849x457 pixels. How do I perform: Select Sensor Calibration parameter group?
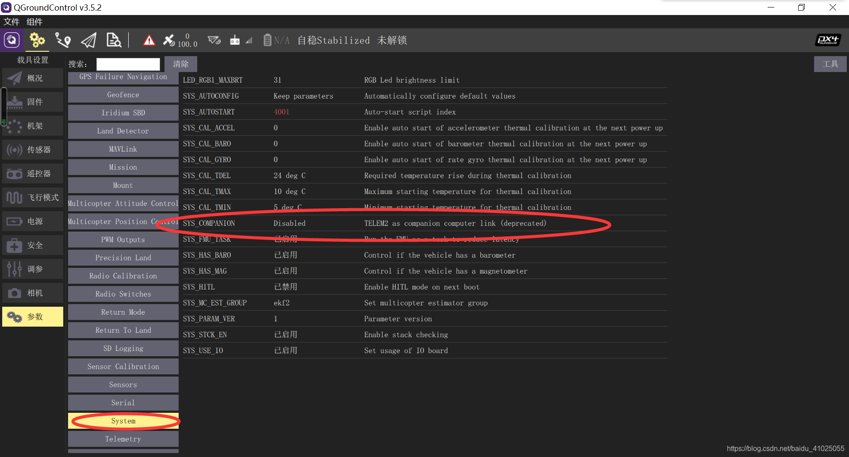[123, 366]
